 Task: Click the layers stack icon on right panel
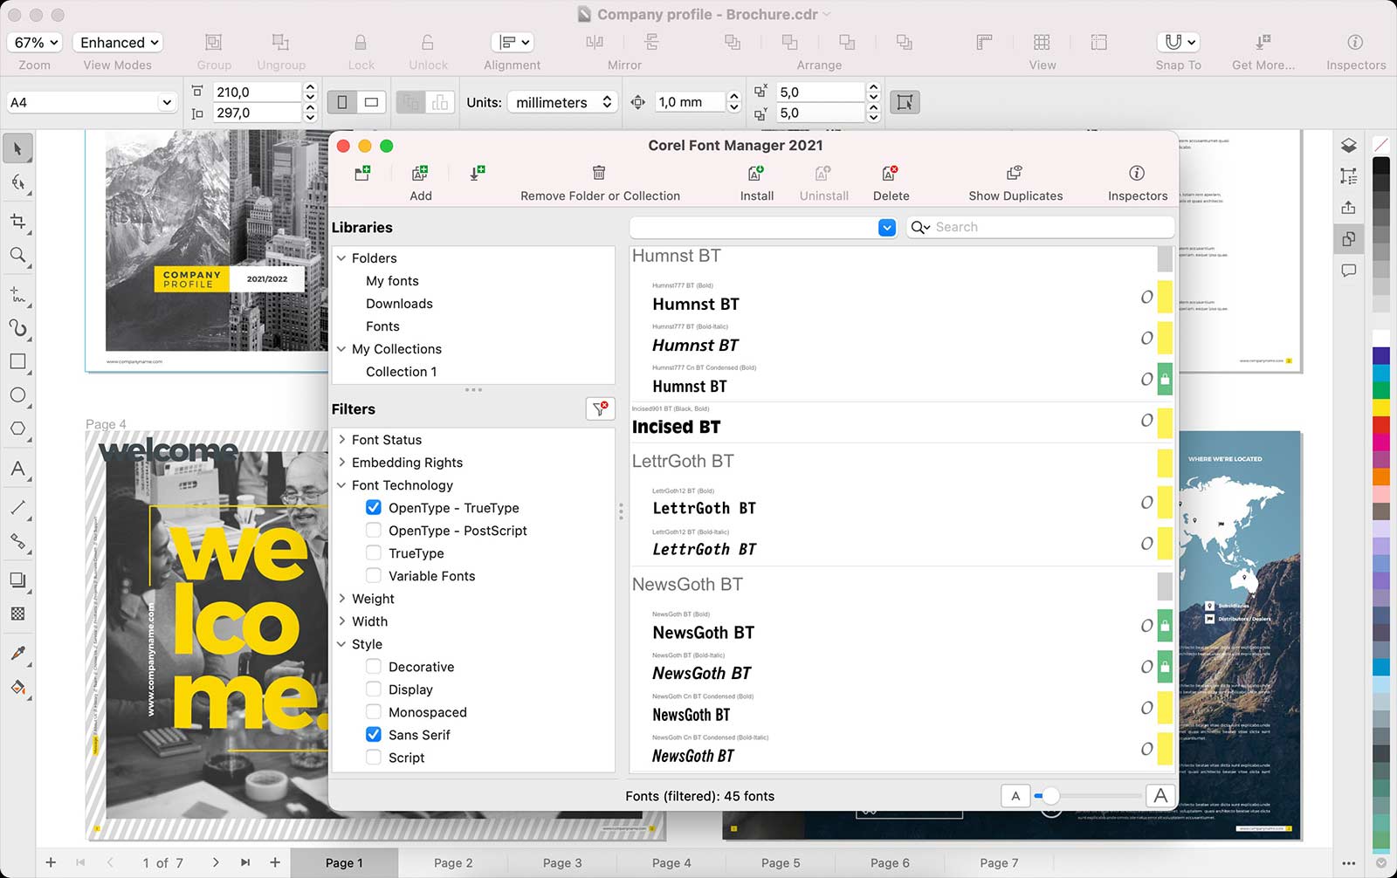(1349, 146)
